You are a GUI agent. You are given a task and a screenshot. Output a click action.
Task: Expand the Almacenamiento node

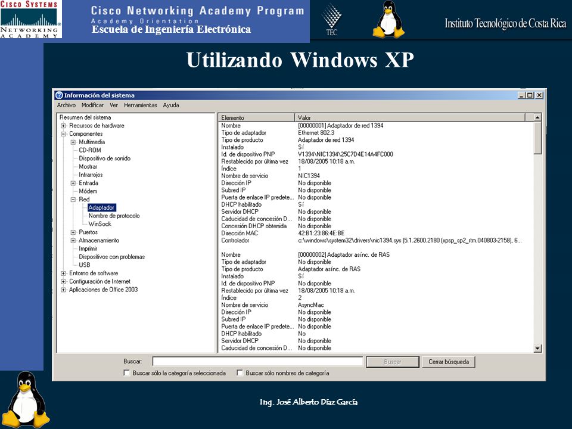(73, 240)
